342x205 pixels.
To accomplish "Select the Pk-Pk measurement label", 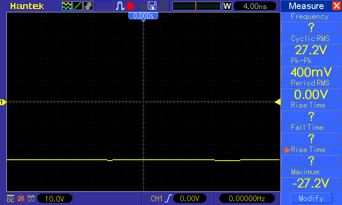I will coord(301,61).
